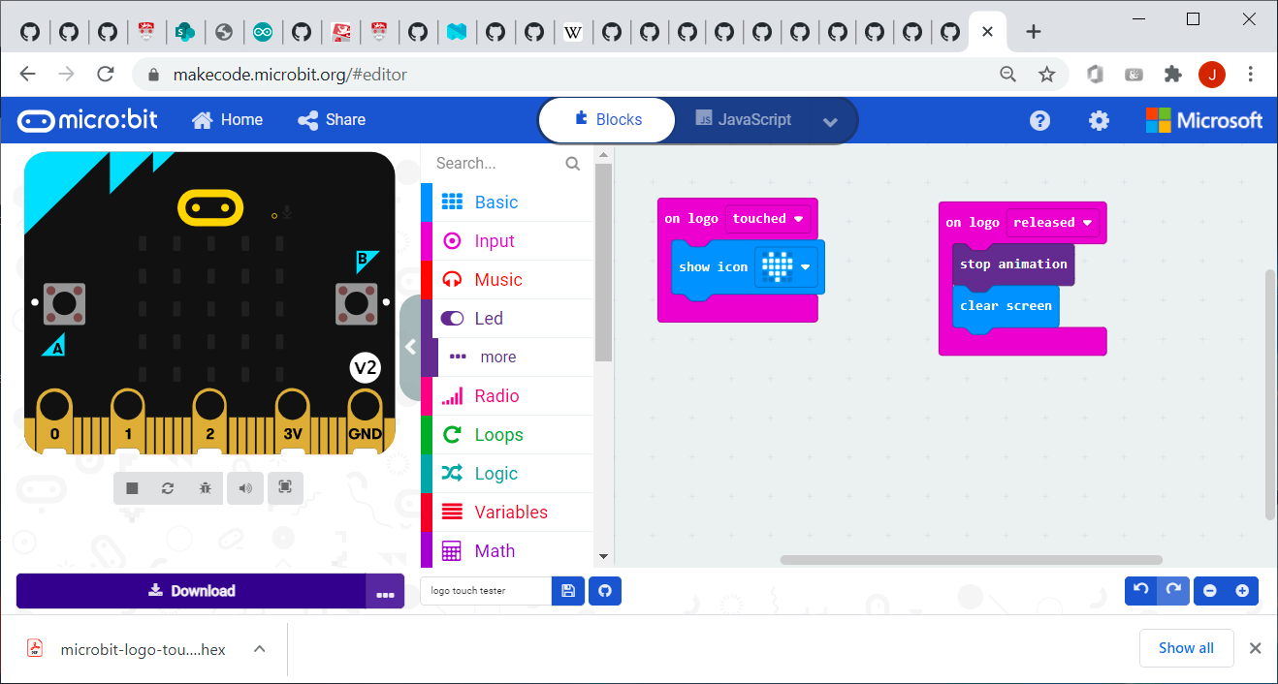
Task: Mute simulator sound
Action: 244,488
